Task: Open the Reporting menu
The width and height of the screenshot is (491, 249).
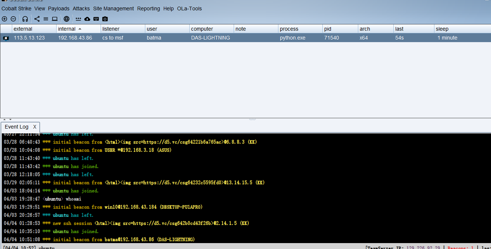Action: [149, 8]
